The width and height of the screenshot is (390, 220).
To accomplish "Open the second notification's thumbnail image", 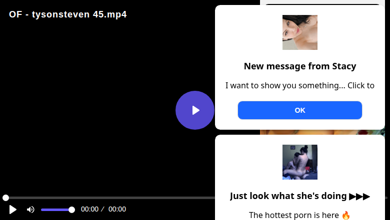I will [x=300, y=162].
